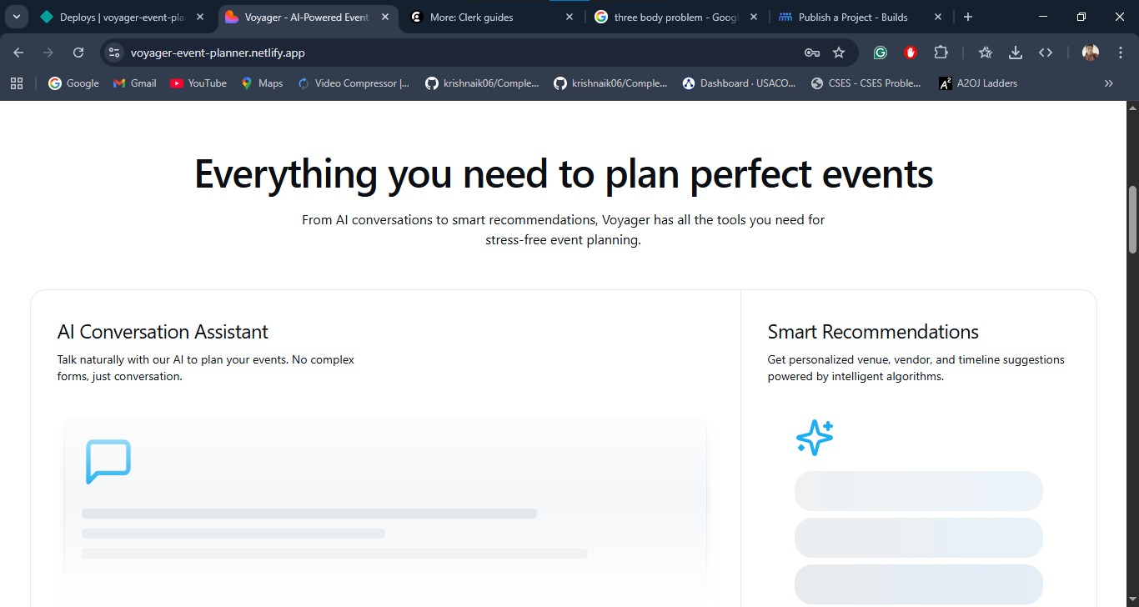1139x607 pixels.
Task: Click the reload page icon
Action: point(78,53)
